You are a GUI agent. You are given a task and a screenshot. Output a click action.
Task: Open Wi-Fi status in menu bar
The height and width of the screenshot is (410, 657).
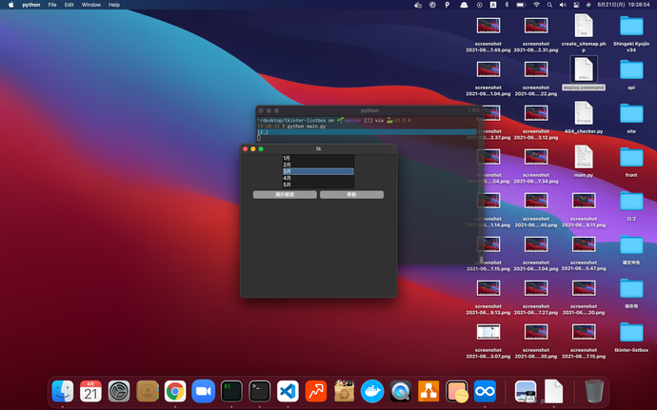536,5
